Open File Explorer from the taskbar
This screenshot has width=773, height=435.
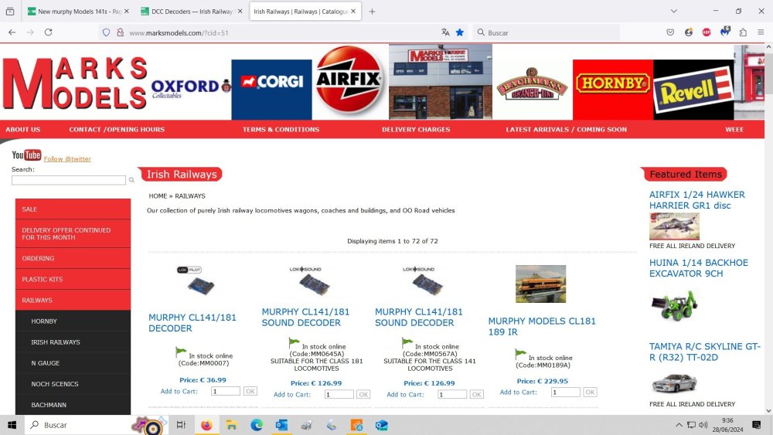231,425
